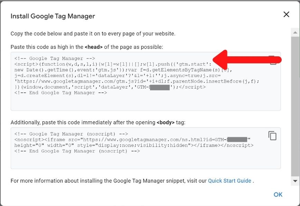Copy the body noscript code snippet
Viewport: 300px width, 206px height.
272,135
